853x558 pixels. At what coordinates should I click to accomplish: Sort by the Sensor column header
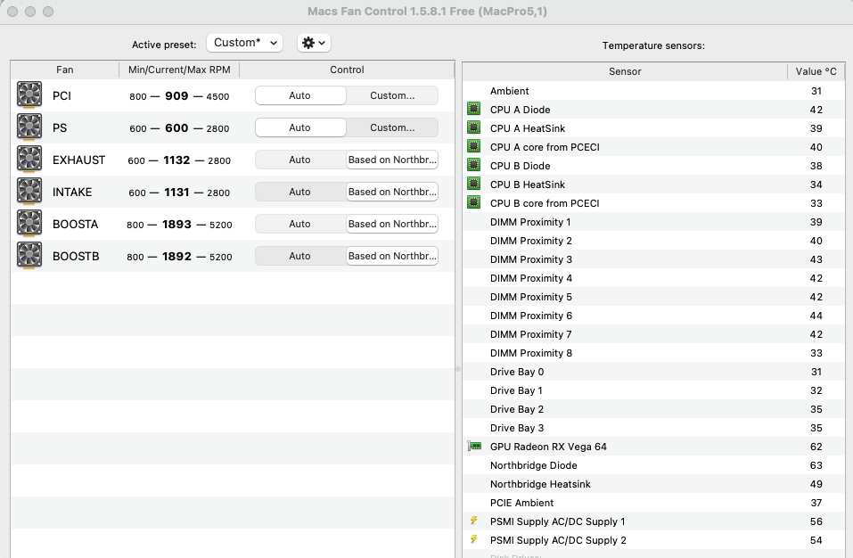click(x=625, y=71)
